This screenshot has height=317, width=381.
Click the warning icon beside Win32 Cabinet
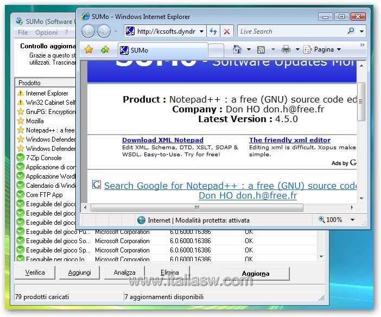tap(21, 103)
